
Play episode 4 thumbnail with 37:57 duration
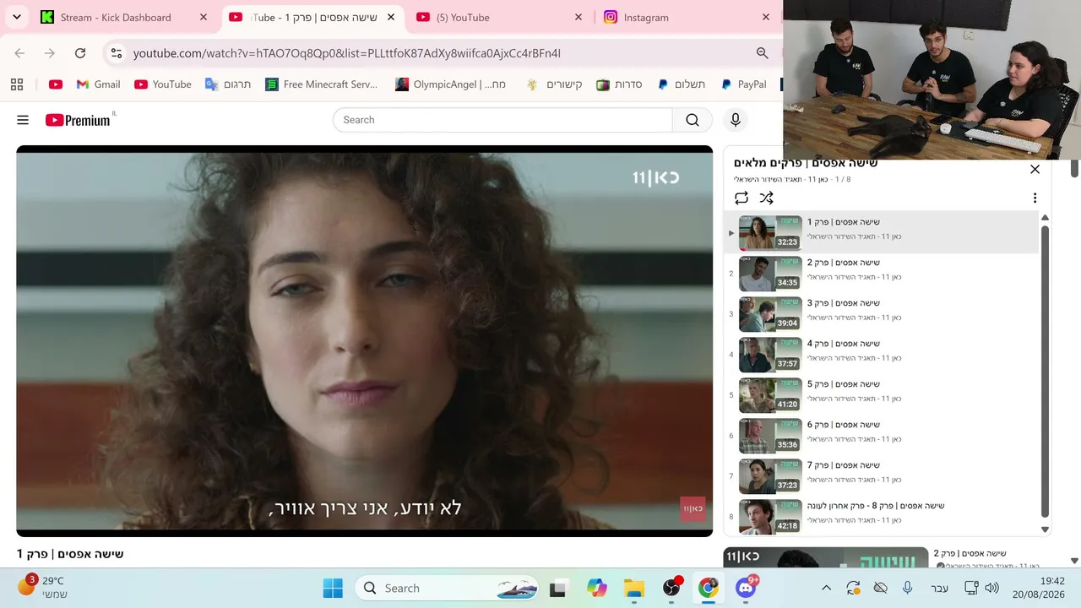coord(770,355)
